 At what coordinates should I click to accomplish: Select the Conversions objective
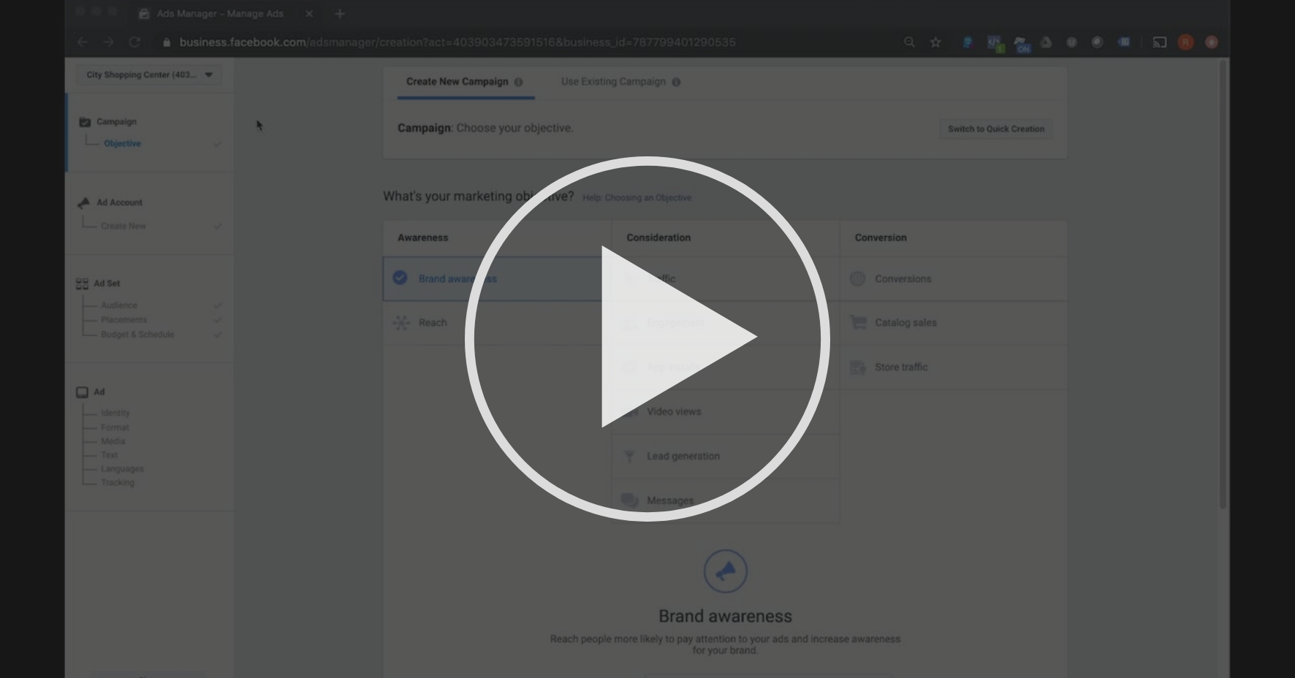[953, 278]
